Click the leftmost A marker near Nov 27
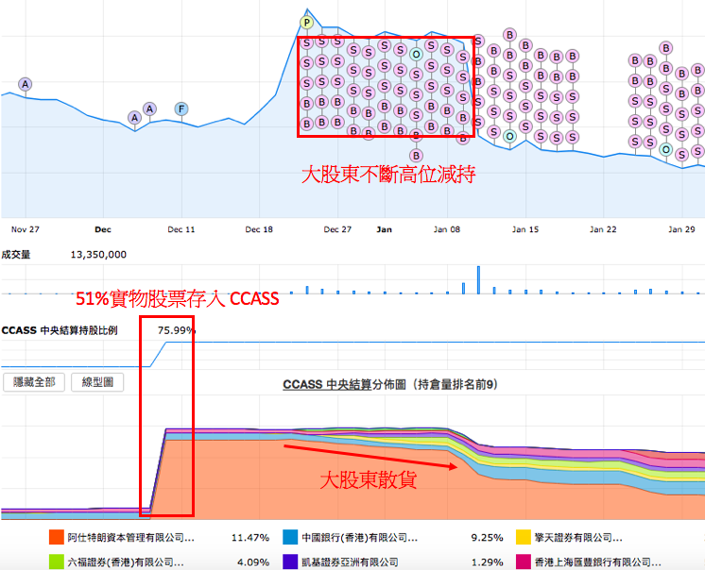Viewport: 705px width, 570px height. tap(25, 84)
